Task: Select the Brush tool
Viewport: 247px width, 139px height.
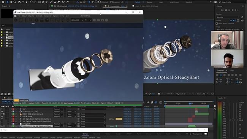Action: [x=51, y=2]
